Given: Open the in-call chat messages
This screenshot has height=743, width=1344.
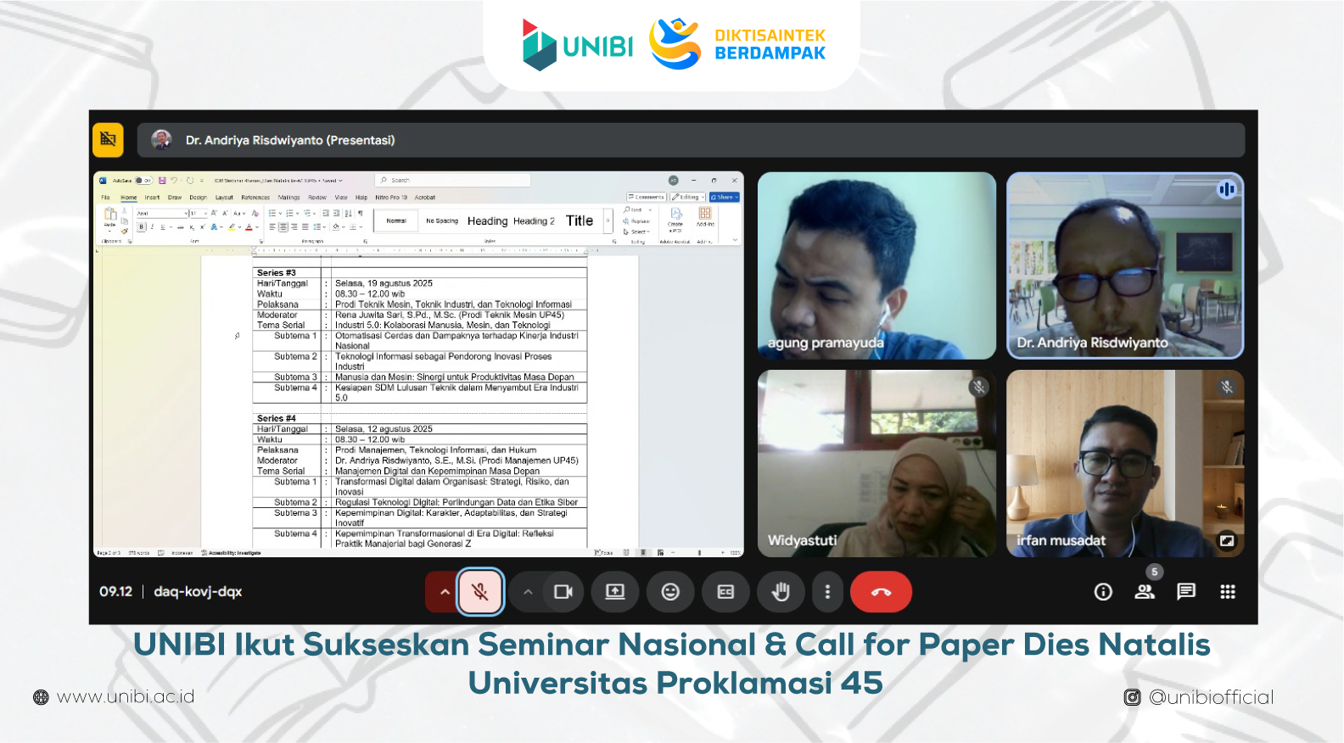Looking at the screenshot, I should click(x=1186, y=592).
